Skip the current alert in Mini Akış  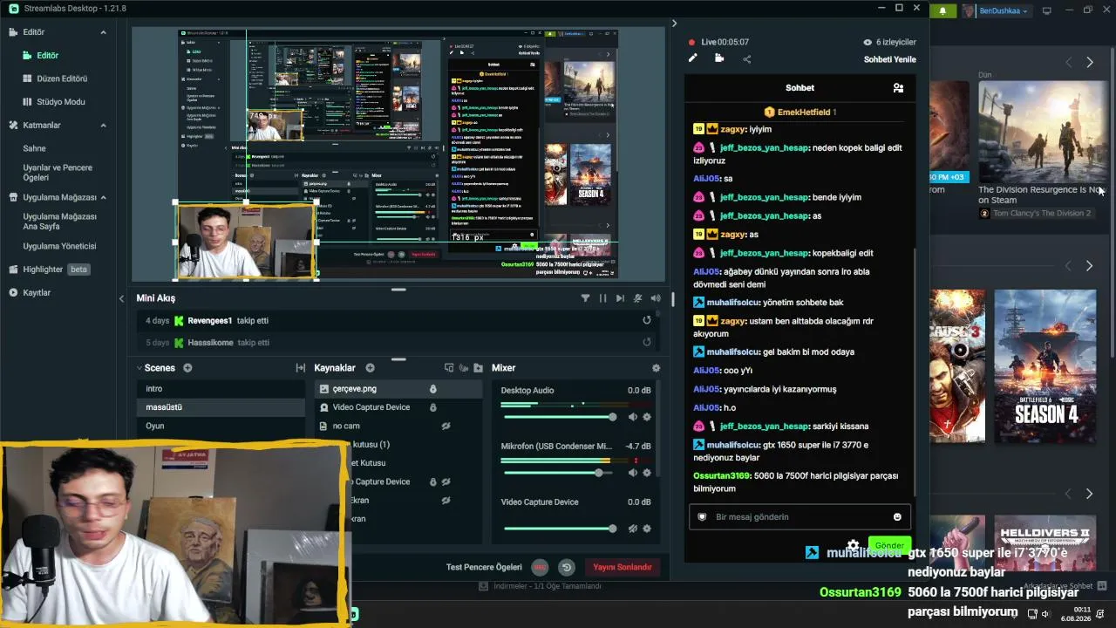620,298
